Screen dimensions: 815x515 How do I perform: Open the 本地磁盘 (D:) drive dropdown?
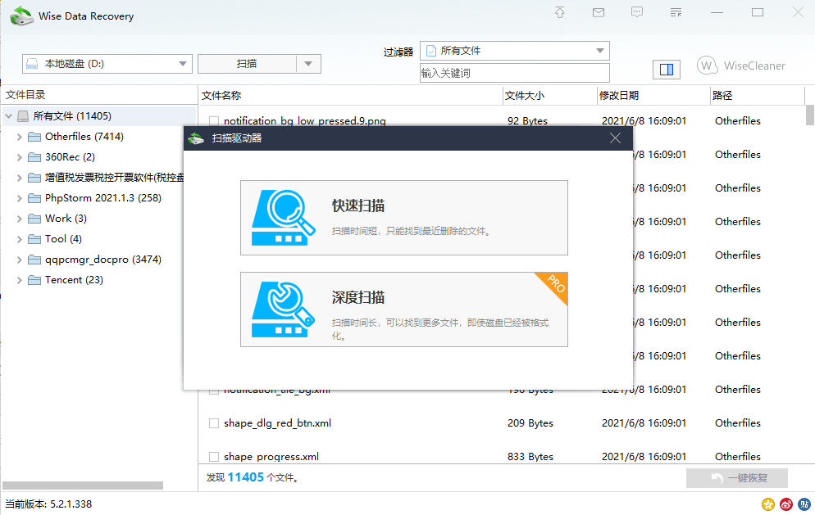(x=107, y=63)
